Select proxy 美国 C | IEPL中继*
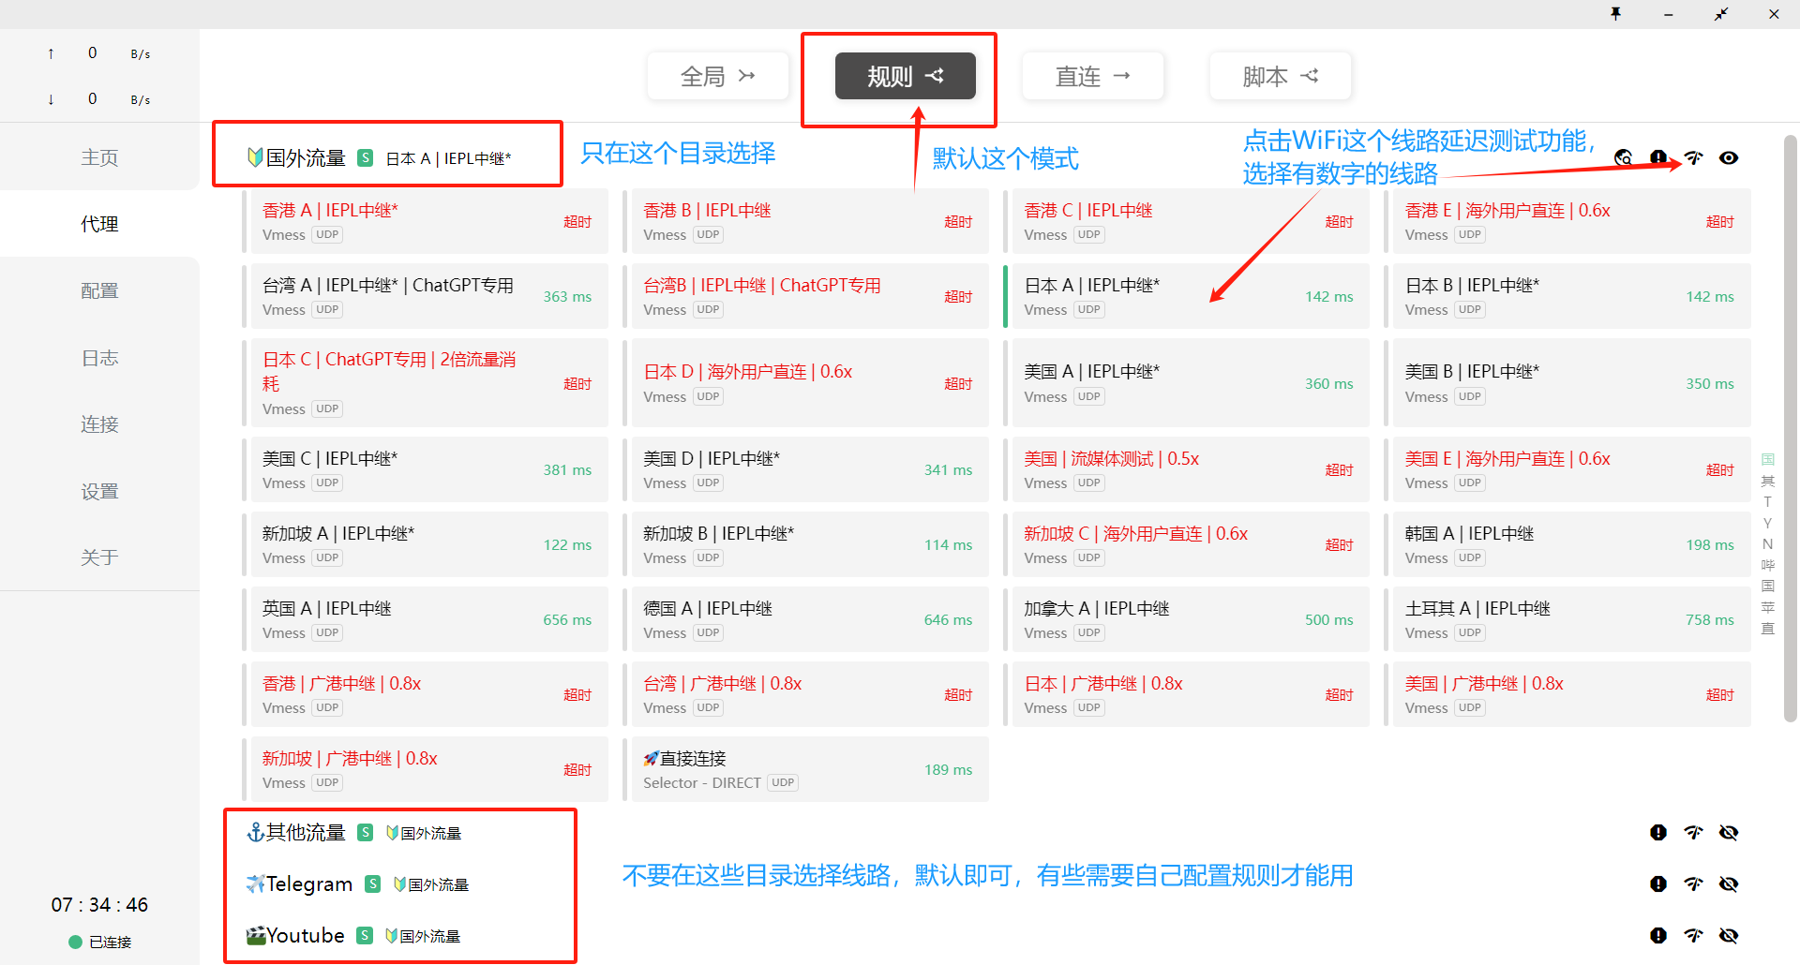The image size is (1800, 965). coord(427,469)
